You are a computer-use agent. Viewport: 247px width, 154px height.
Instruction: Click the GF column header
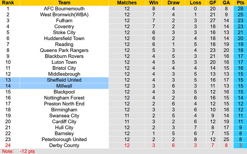pyautogui.click(x=213, y=3)
